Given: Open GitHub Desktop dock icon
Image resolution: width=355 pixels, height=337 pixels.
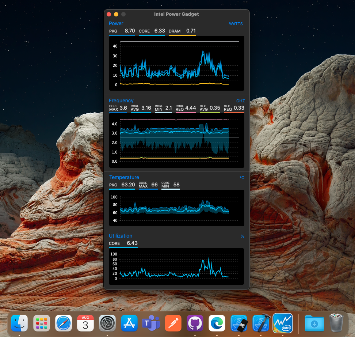Looking at the screenshot, I should pyautogui.click(x=195, y=323).
